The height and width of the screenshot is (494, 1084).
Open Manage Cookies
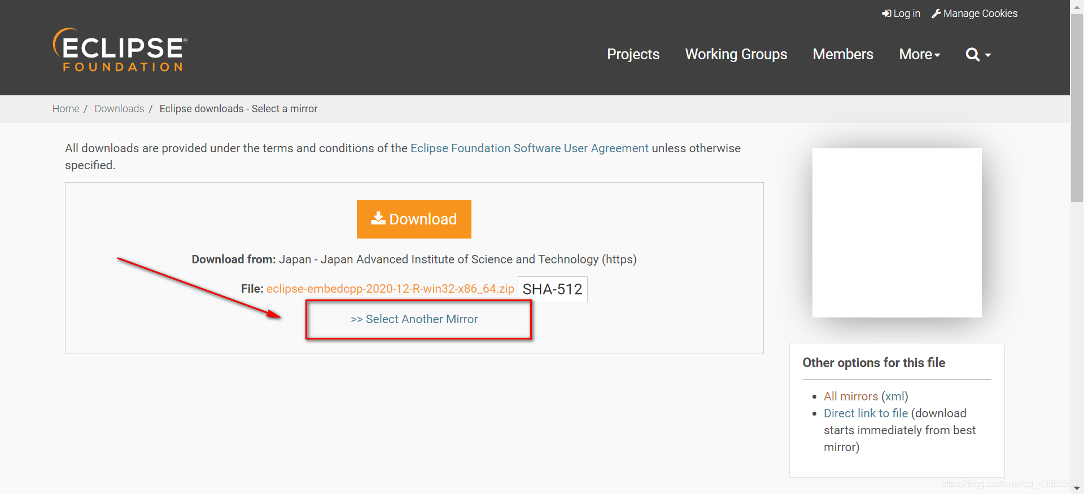click(x=974, y=14)
